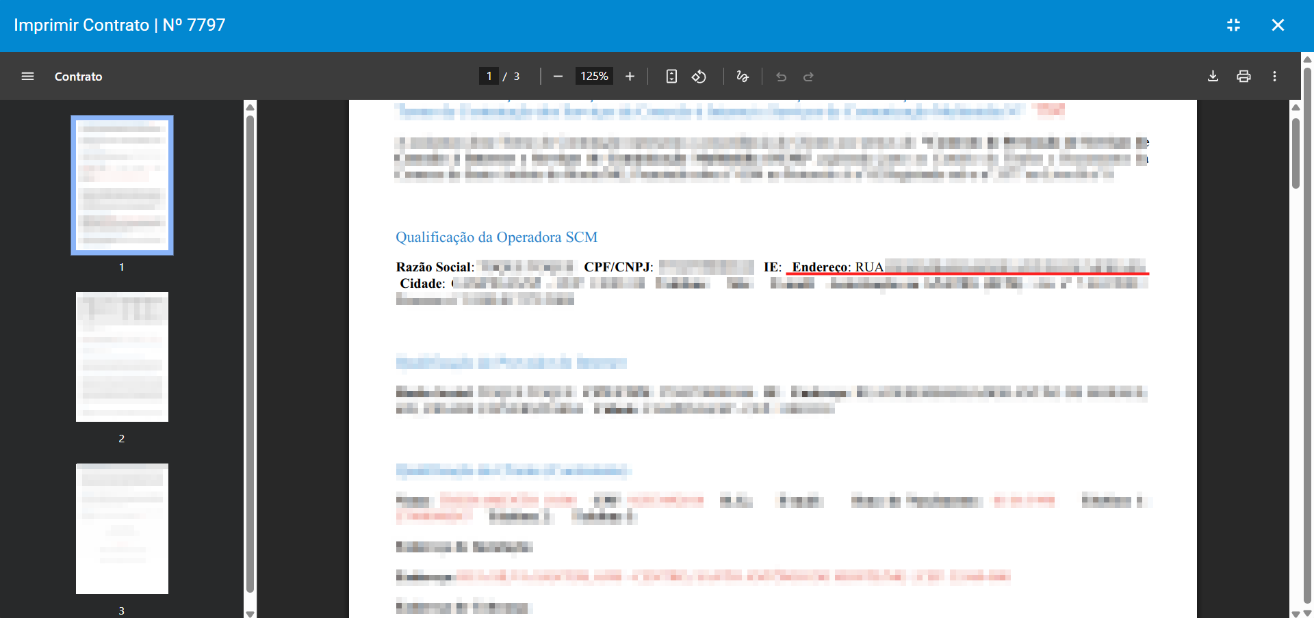Close the Imprimir Contrato dialog
The width and height of the screenshot is (1314, 618).
click(1278, 25)
